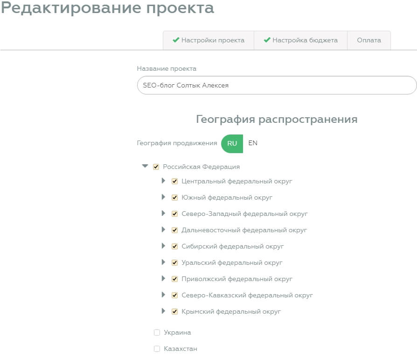Screen dimensions: 417x356
Task: Uncheck Уральский федеральный округ checkbox
Action: tap(175, 262)
